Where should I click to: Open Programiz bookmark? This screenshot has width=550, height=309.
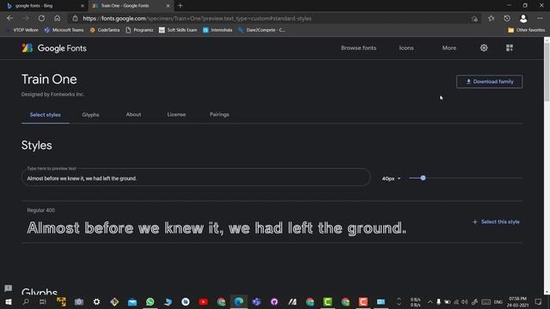tap(139, 30)
